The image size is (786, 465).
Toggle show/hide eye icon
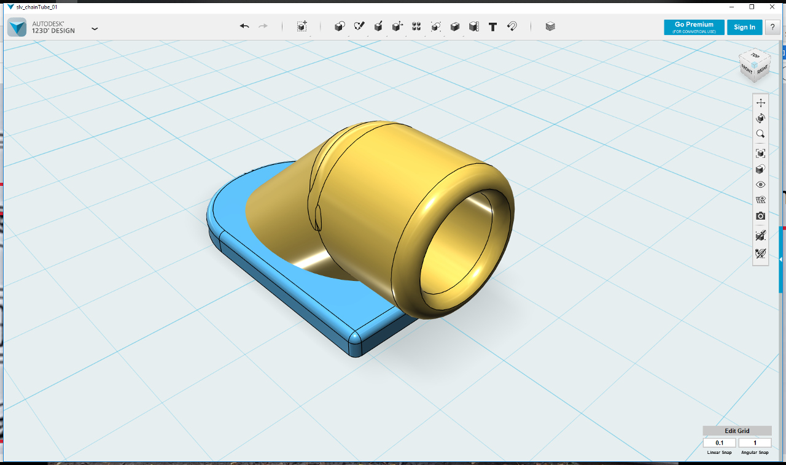(761, 185)
